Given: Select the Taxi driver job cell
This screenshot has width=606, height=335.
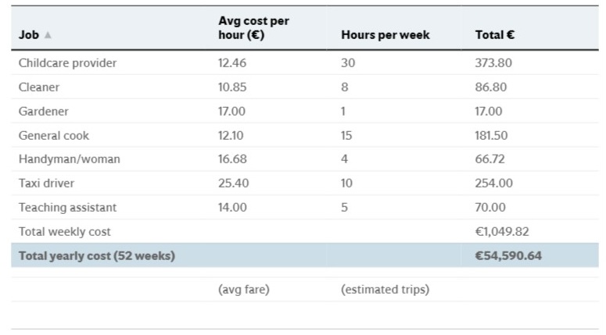Looking at the screenshot, I should pyautogui.click(x=46, y=184).
